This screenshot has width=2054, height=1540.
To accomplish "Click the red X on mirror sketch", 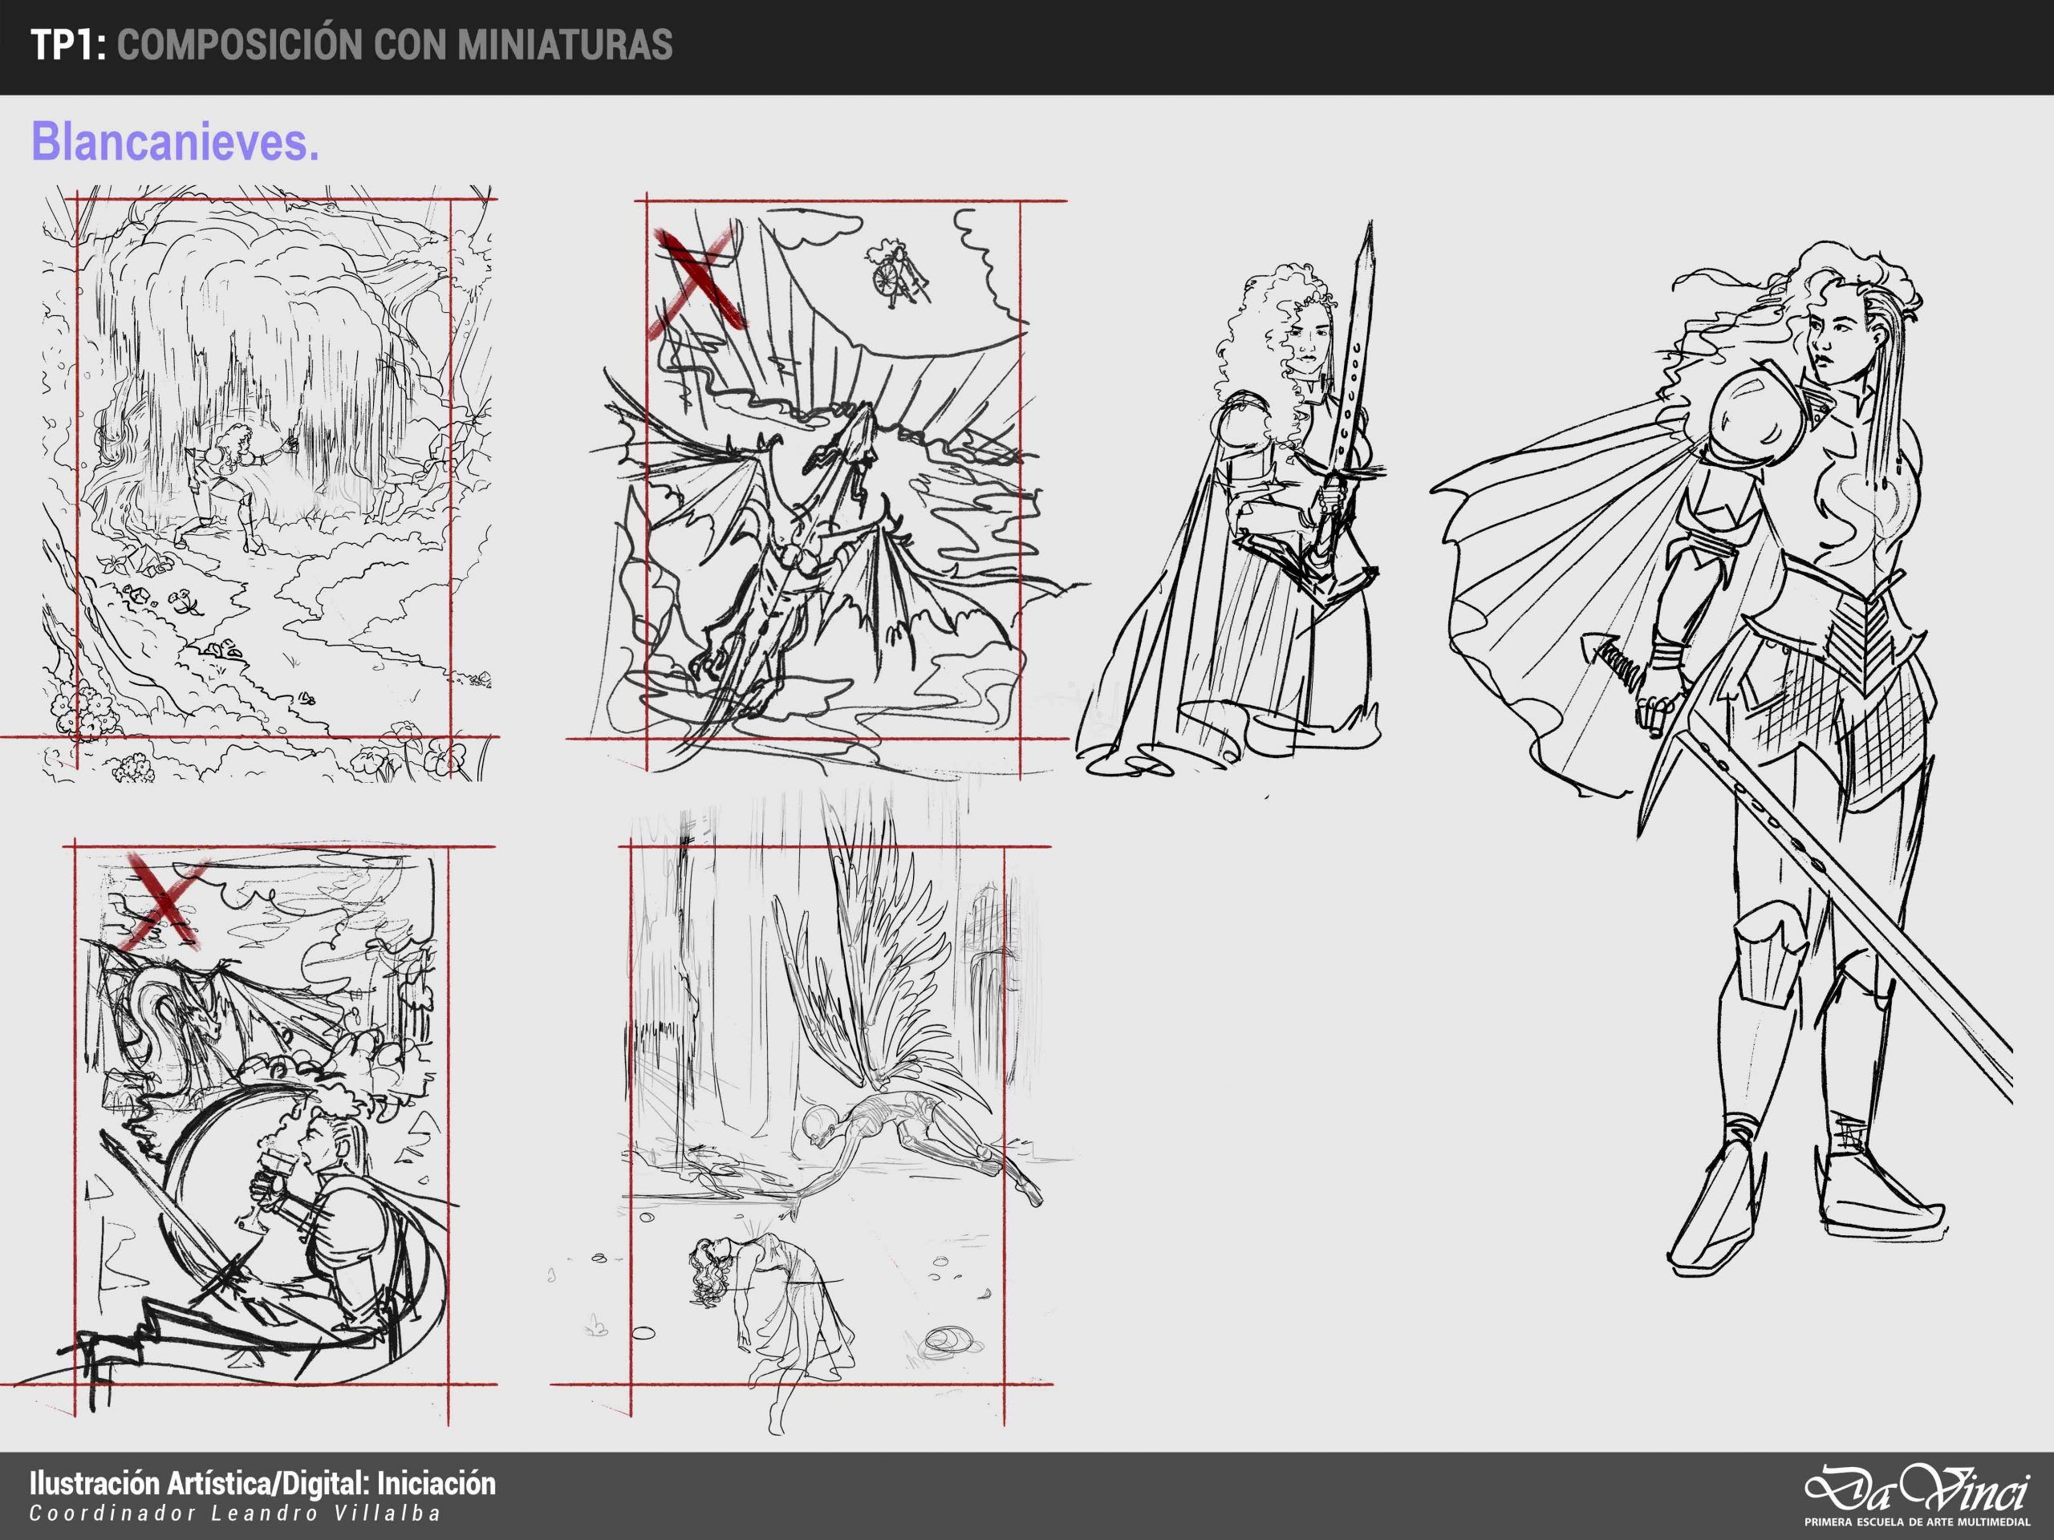I will click(x=165, y=903).
